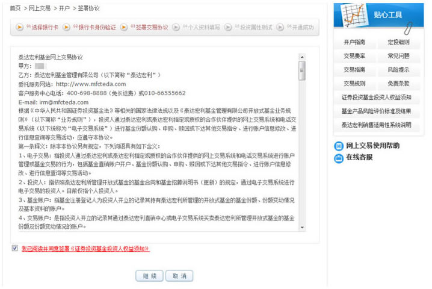Click the 网上交易使用帮助 blue circle icon
The height and width of the screenshot is (289, 432).
click(339, 146)
